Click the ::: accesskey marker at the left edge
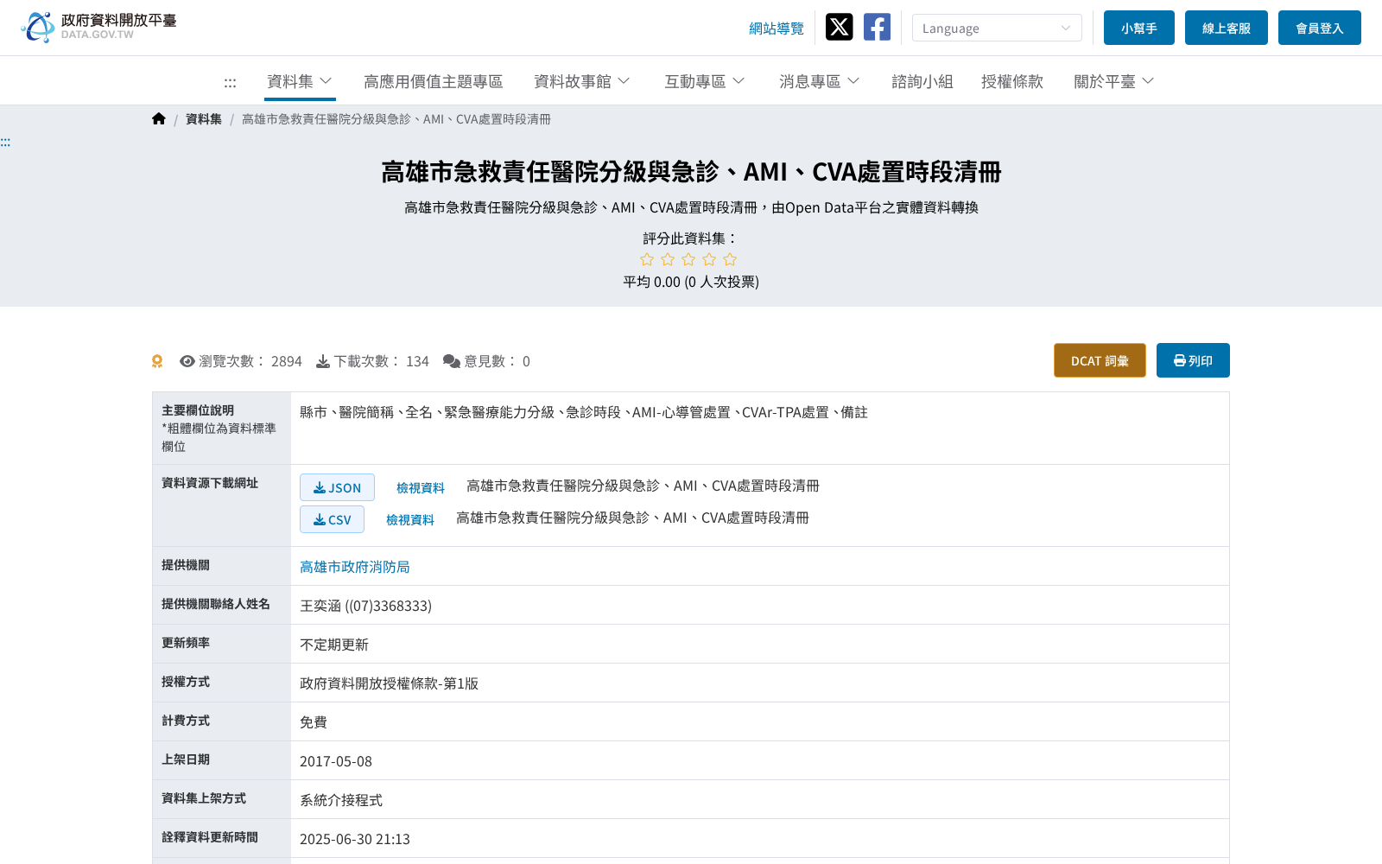Image resolution: width=1382 pixels, height=864 pixels. click(x=5, y=143)
